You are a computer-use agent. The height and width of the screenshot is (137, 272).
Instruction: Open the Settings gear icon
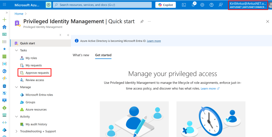click(202, 5)
